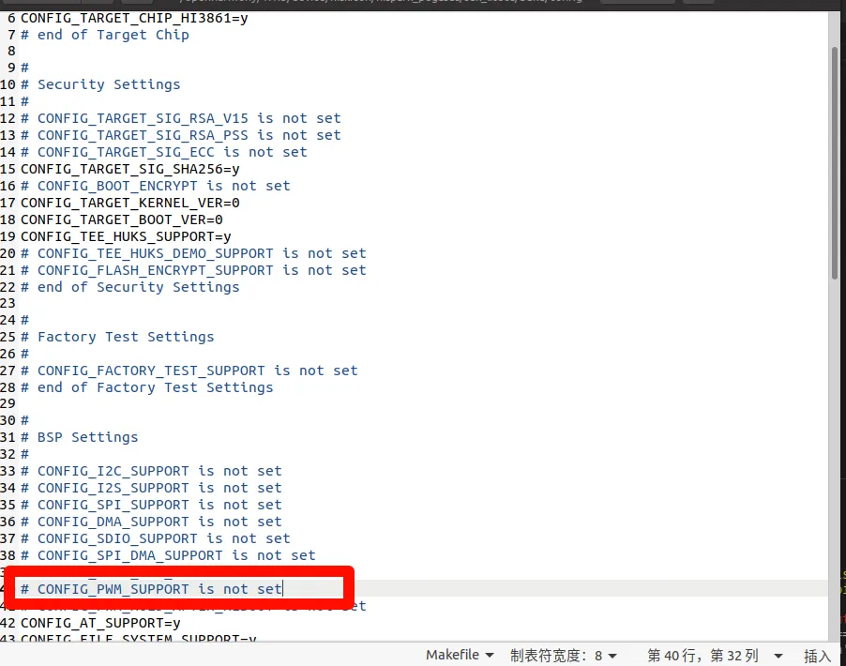This screenshot has height=666, width=846.
Task: Open the tab width (制表符宽度) dropdown
Action: 563,655
